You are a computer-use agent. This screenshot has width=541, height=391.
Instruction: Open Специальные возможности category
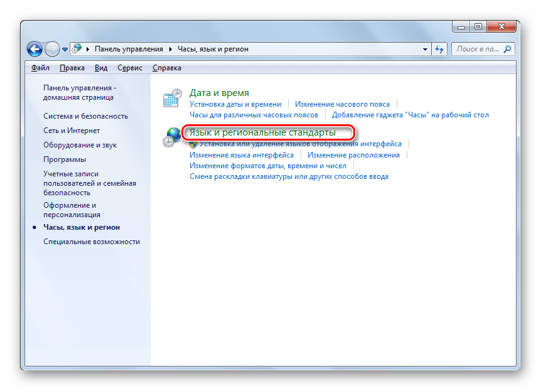pos(92,242)
